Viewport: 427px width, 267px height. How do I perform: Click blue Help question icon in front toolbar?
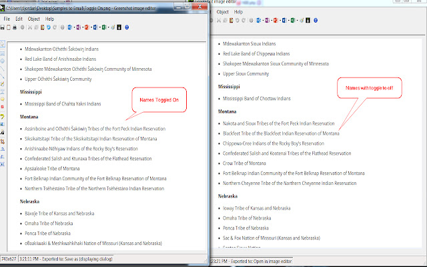127,27
